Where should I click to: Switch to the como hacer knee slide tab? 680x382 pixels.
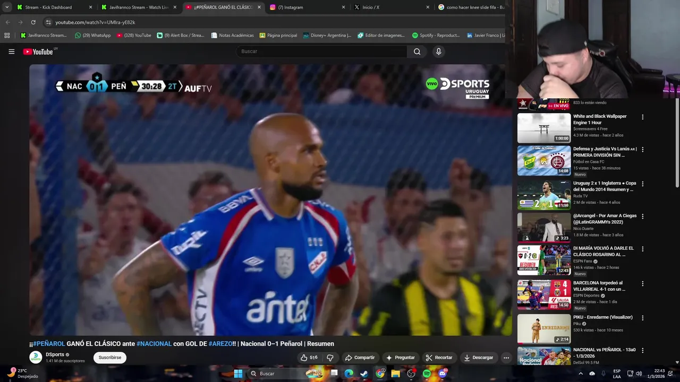point(471,7)
